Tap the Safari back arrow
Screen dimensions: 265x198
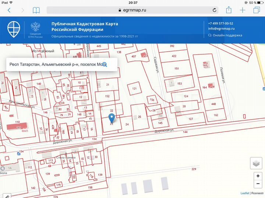point(9,10)
